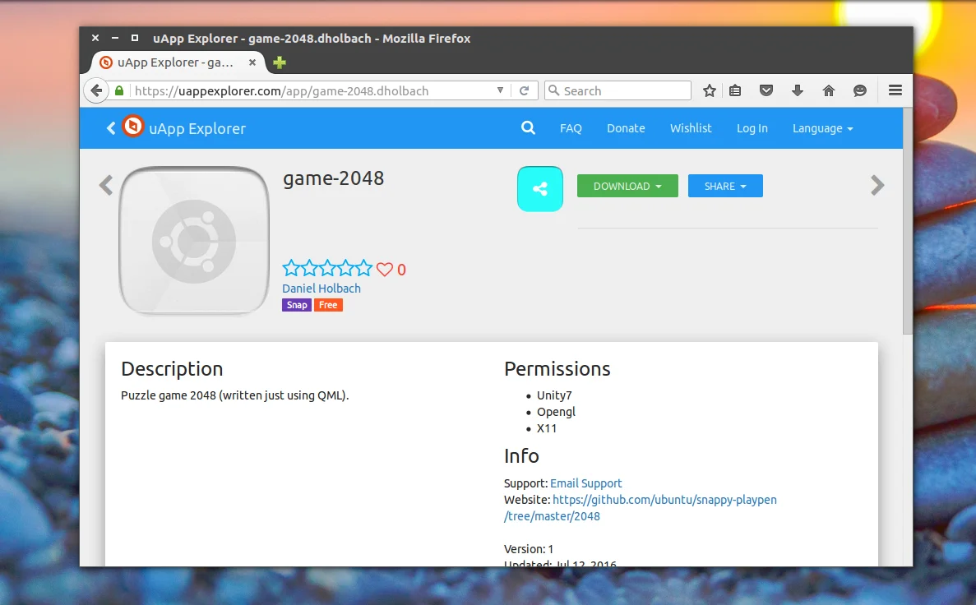Reload the page with the refresh icon
976x605 pixels.
click(x=524, y=91)
